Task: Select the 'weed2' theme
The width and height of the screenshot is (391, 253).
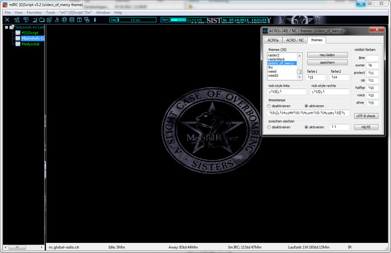Action: click(282, 75)
